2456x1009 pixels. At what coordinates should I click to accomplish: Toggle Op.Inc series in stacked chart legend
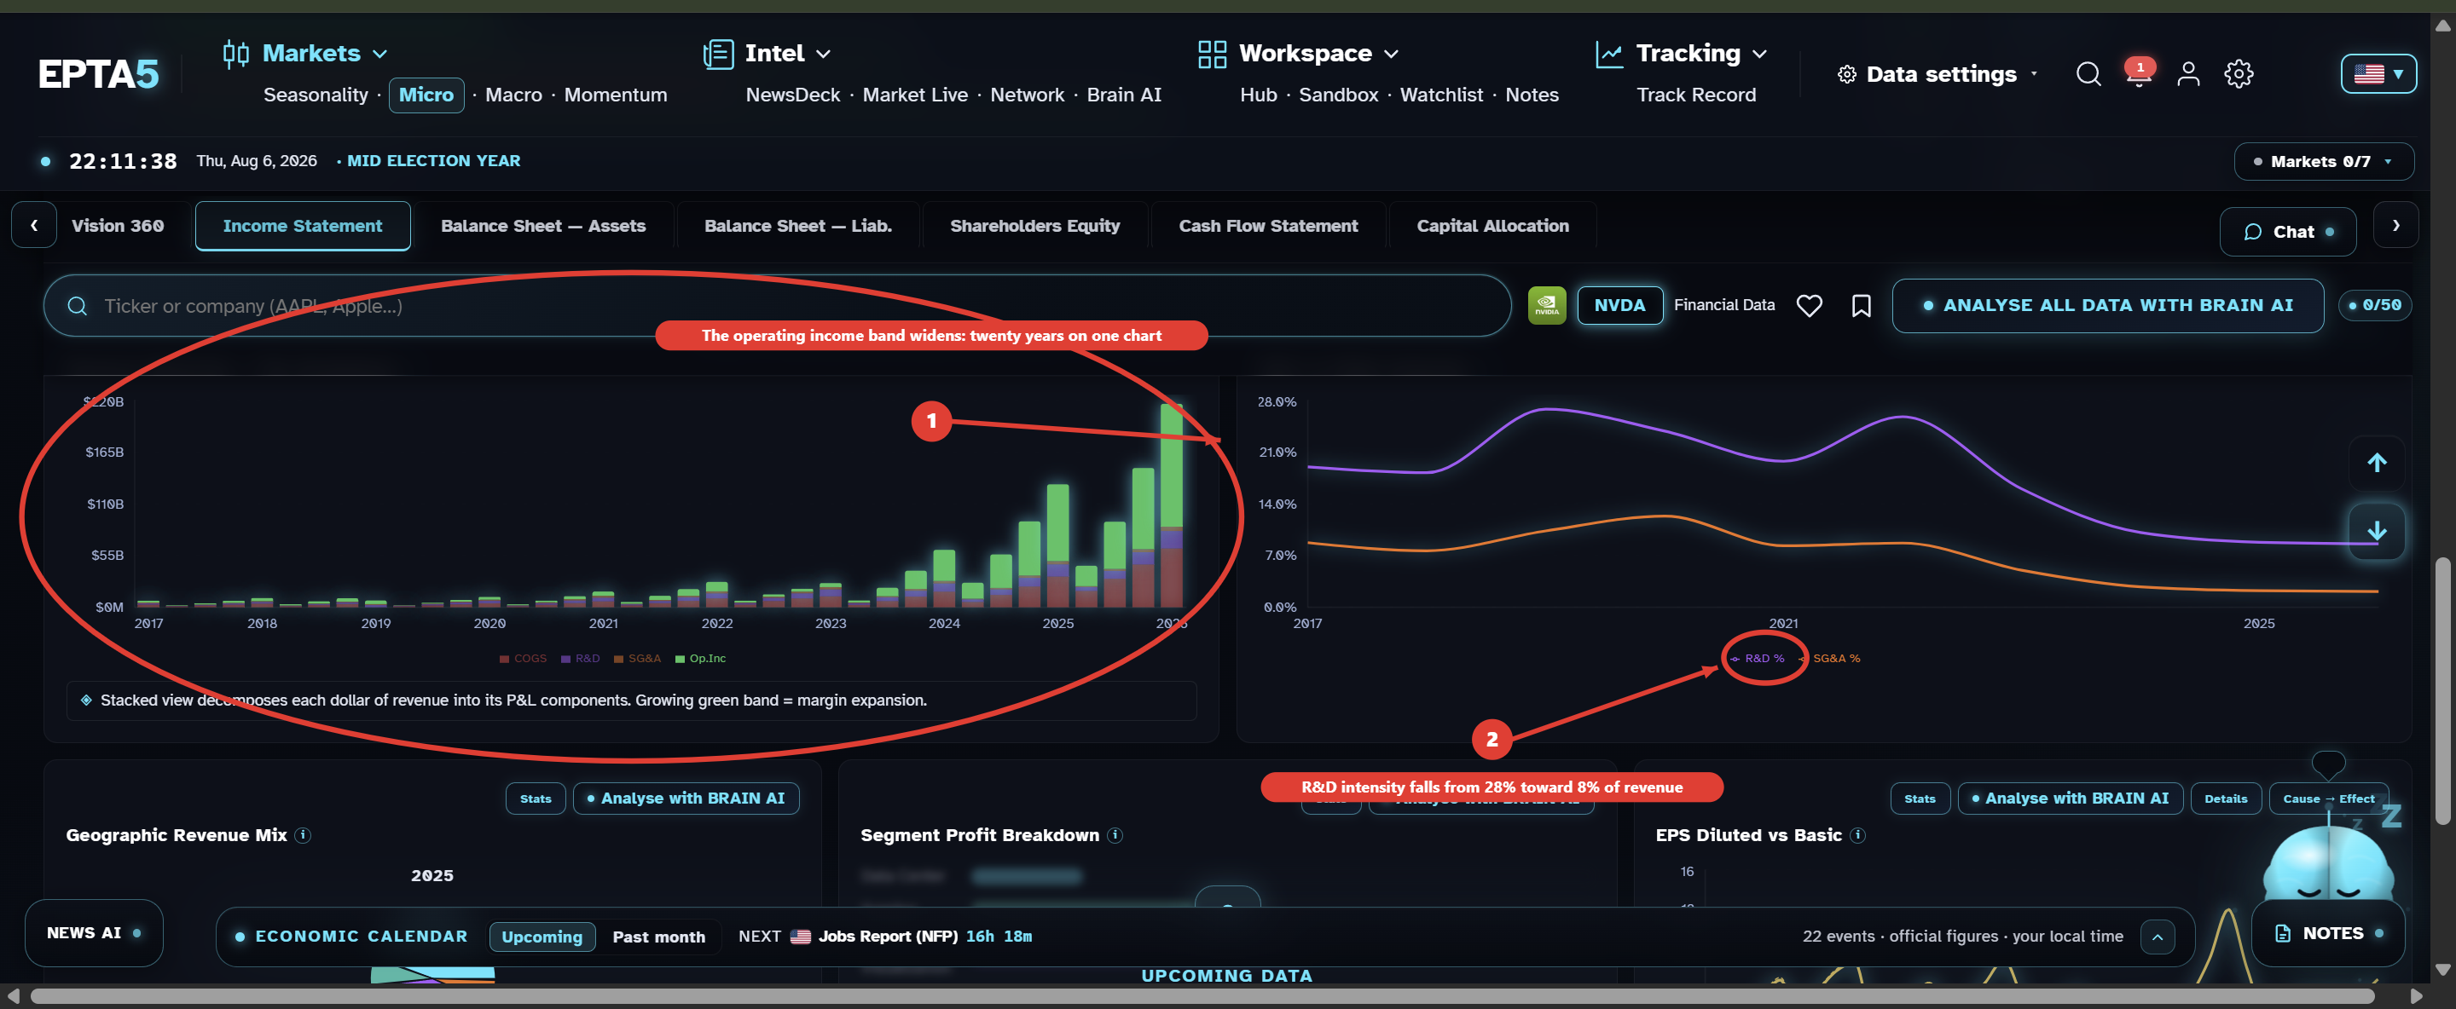pyautogui.click(x=701, y=659)
